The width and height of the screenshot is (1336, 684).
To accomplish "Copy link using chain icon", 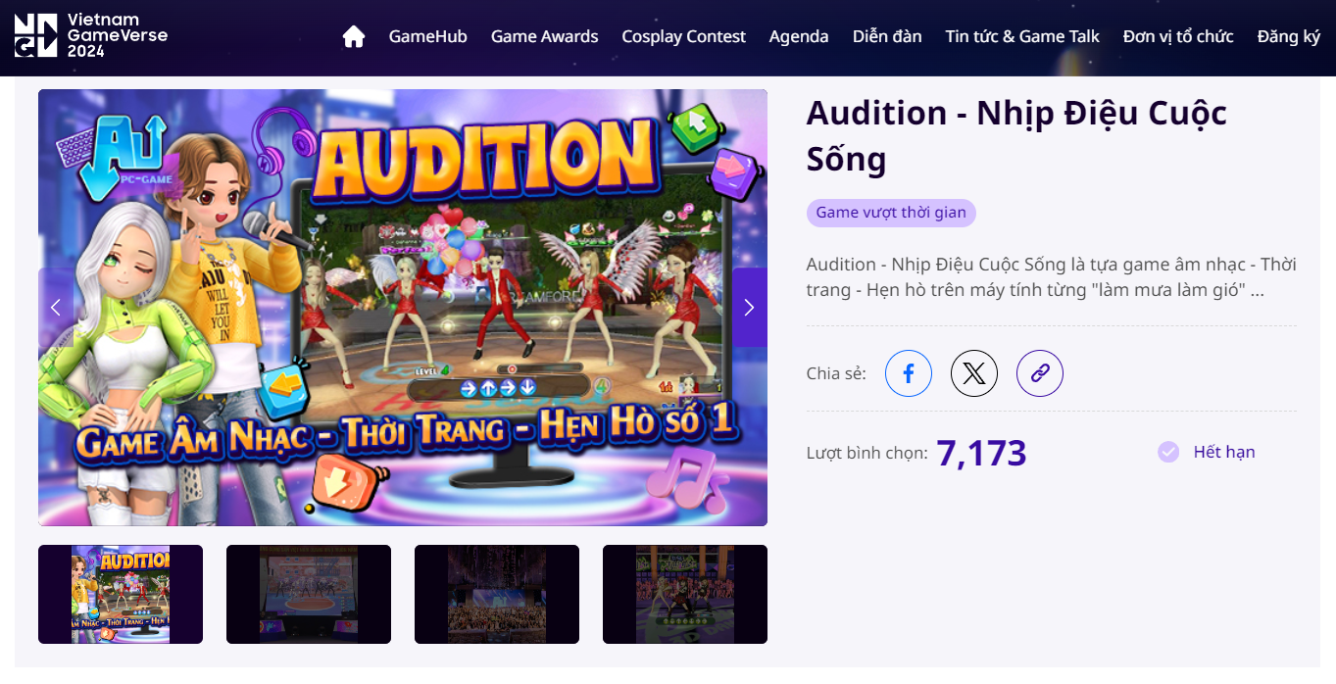I will click(1040, 373).
